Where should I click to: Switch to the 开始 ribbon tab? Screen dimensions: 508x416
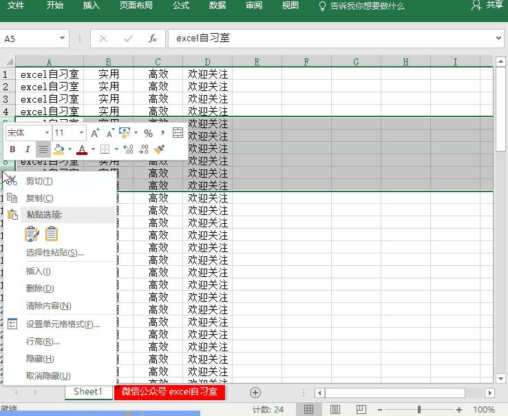[x=55, y=6]
